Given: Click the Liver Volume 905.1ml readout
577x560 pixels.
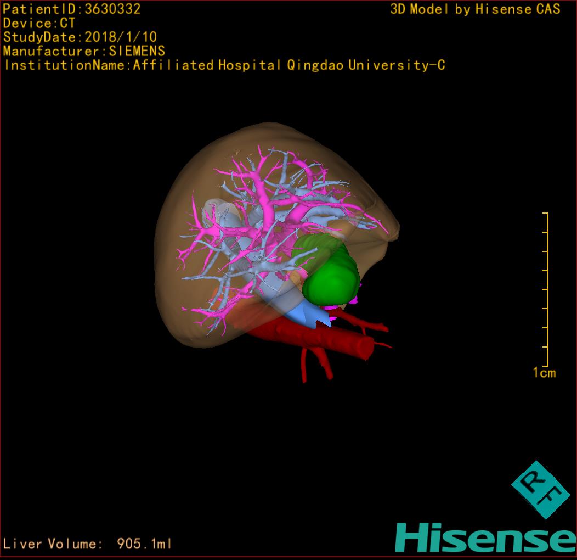Looking at the screenshot, I should click(88, 544).
